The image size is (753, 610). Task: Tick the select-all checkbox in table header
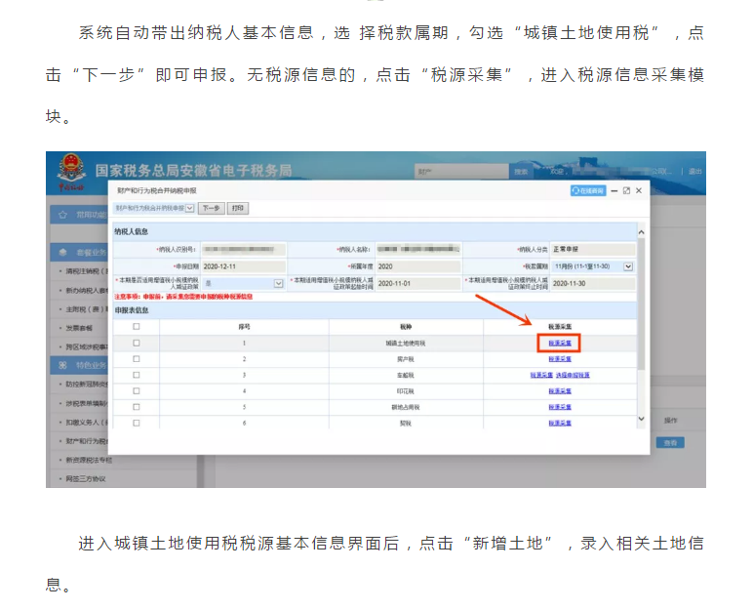[137, 326]
